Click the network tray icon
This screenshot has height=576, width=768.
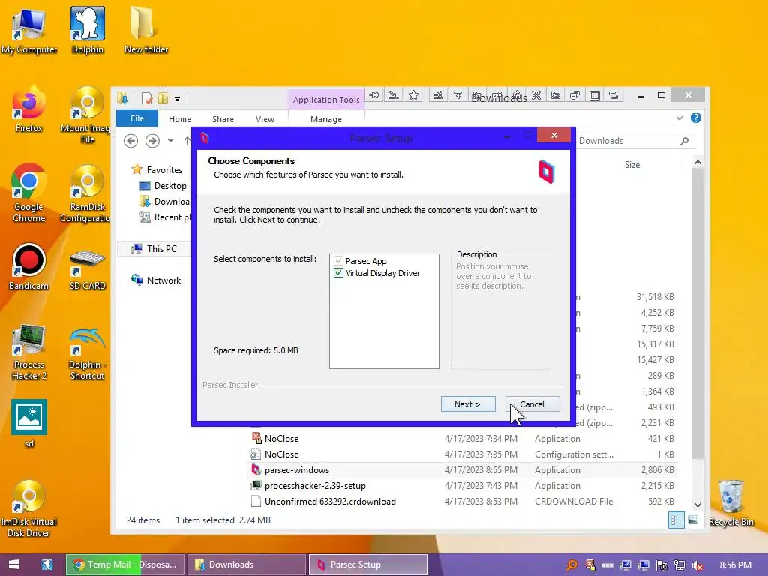679,565
